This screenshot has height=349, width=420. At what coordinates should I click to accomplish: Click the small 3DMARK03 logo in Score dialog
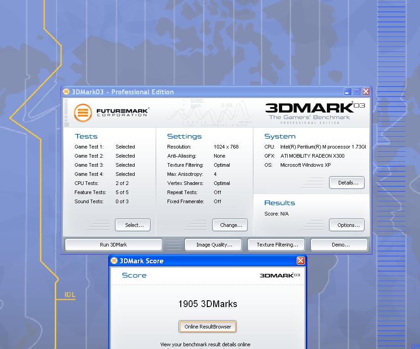pyautogui.click(x=280, y=275)
